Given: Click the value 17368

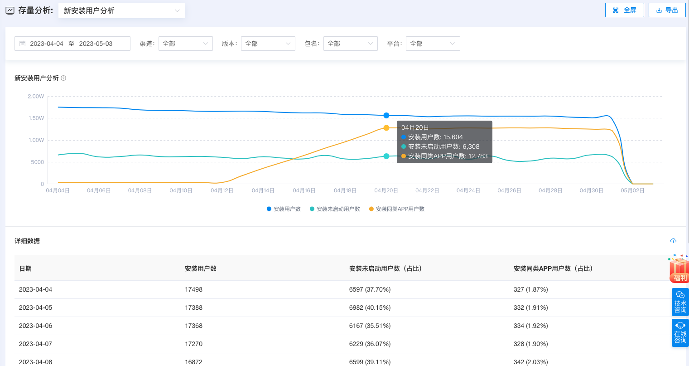Looking at the screenshot, I should pyautogui.click(x=193, y=326).
